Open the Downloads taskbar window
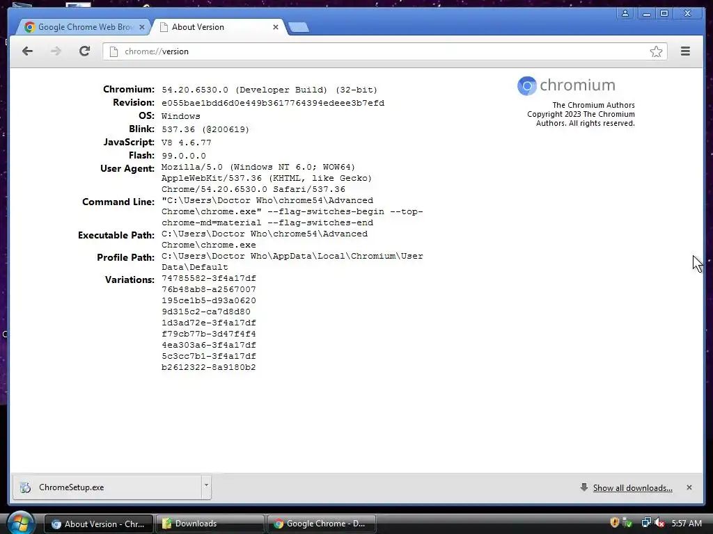 pos(210,524)
